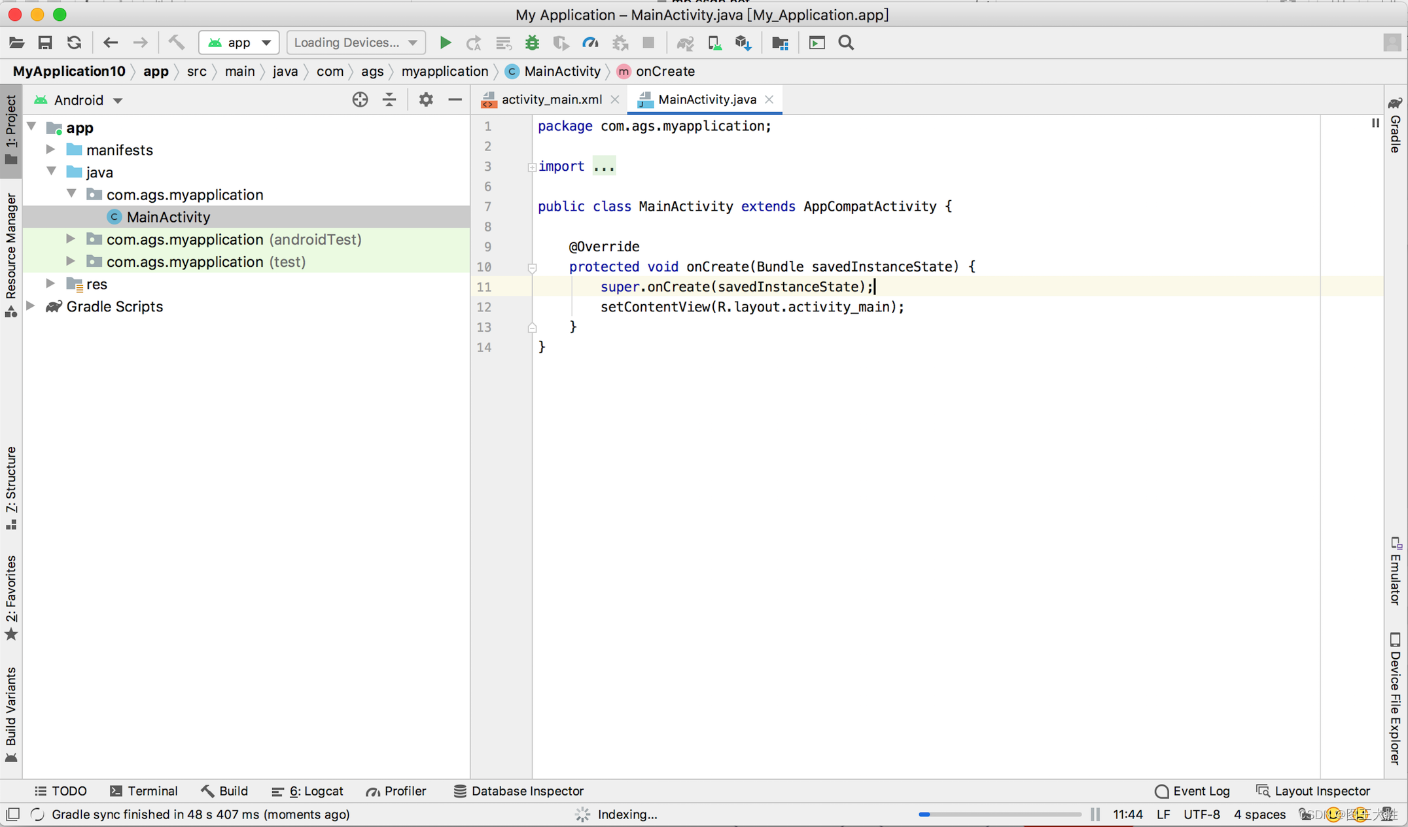Click the Search Everywhere magnifier icon
1408x827 pixels.
[846, 43]
